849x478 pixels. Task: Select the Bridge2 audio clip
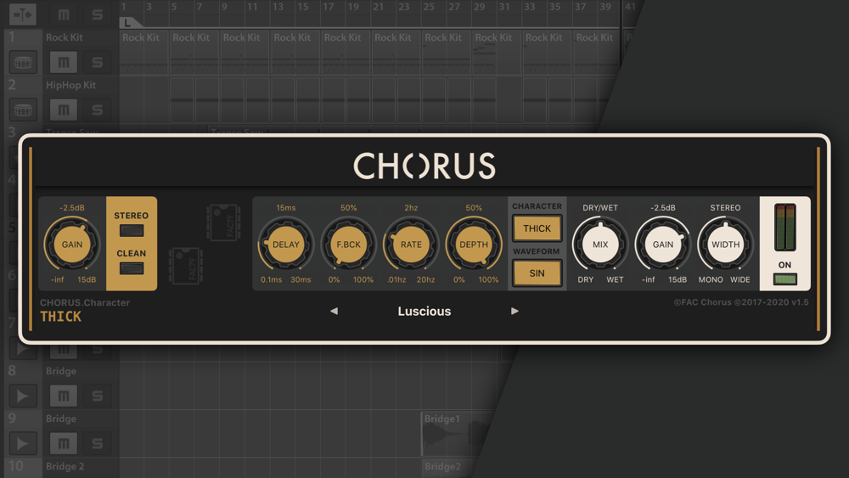pos(448,468)
